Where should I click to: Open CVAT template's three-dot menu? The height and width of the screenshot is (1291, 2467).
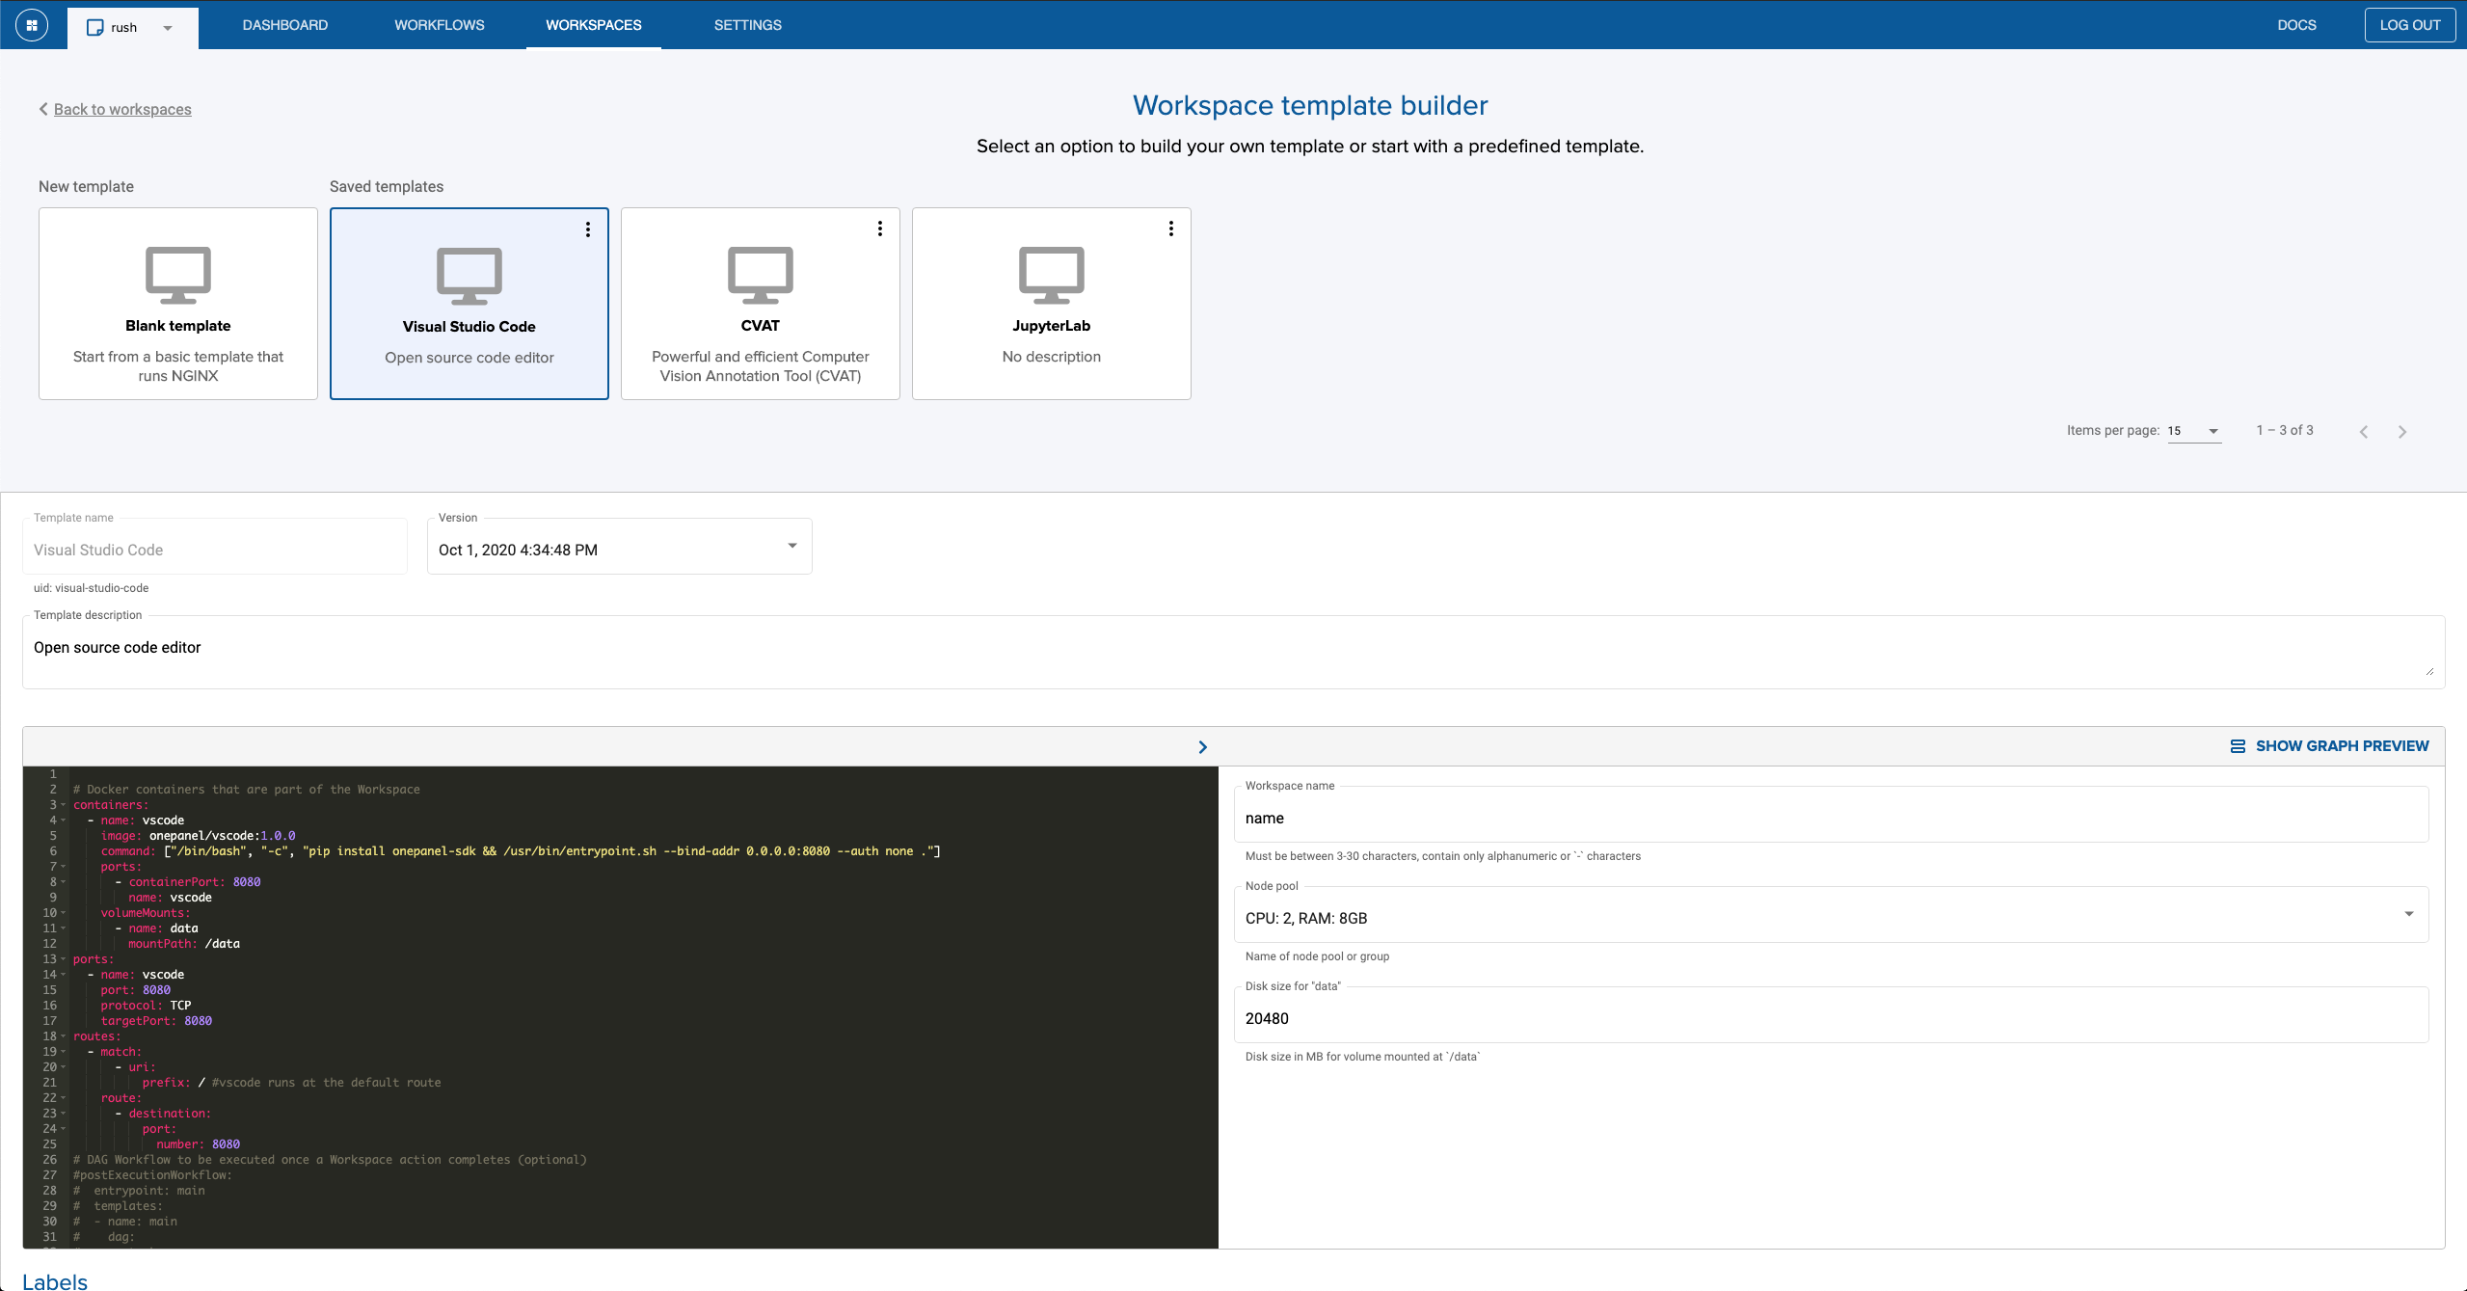[879, 229]
